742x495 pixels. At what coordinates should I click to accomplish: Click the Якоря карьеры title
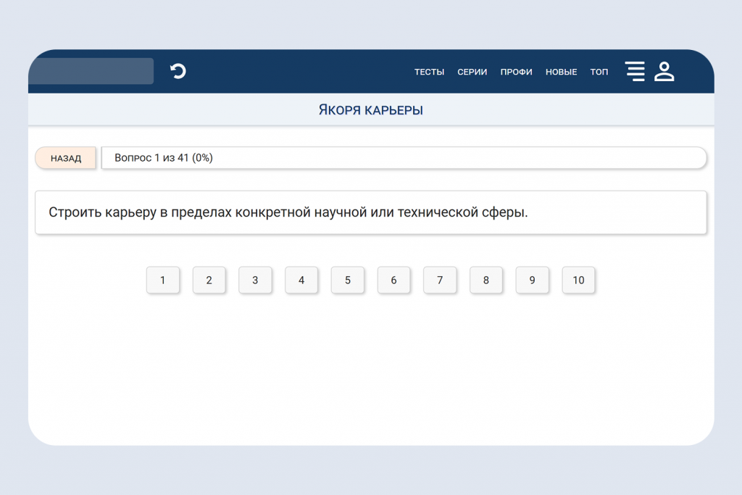[371, 109]
